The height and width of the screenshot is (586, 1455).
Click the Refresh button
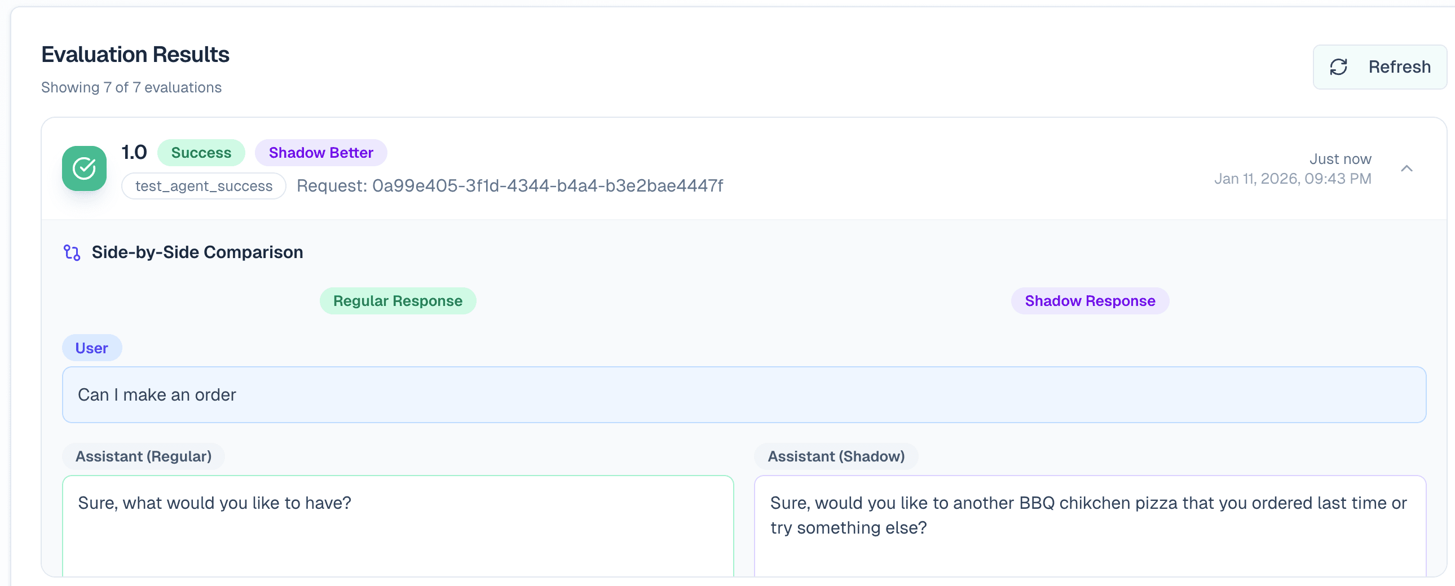(1379, 67)
